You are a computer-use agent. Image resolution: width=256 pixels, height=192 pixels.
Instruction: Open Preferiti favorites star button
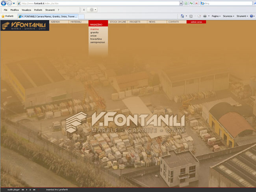coord(7,16)
